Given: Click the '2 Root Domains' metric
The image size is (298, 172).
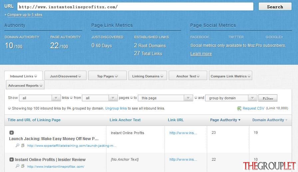Looking at the screenshot, I should [x=150, y=45].
